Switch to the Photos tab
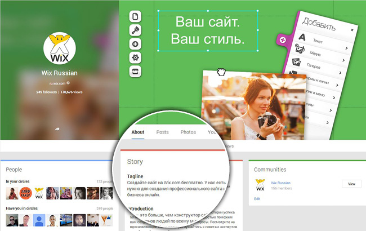The image size is (366, 231). 188,132
